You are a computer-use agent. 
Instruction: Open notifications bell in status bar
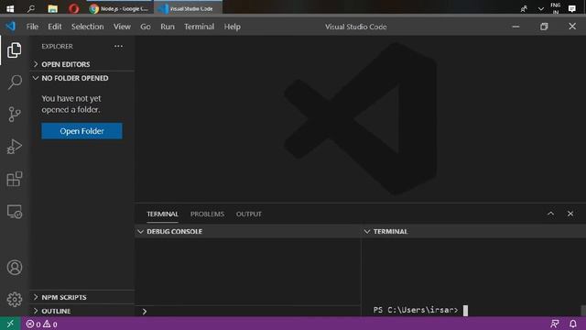coord(572,324)
